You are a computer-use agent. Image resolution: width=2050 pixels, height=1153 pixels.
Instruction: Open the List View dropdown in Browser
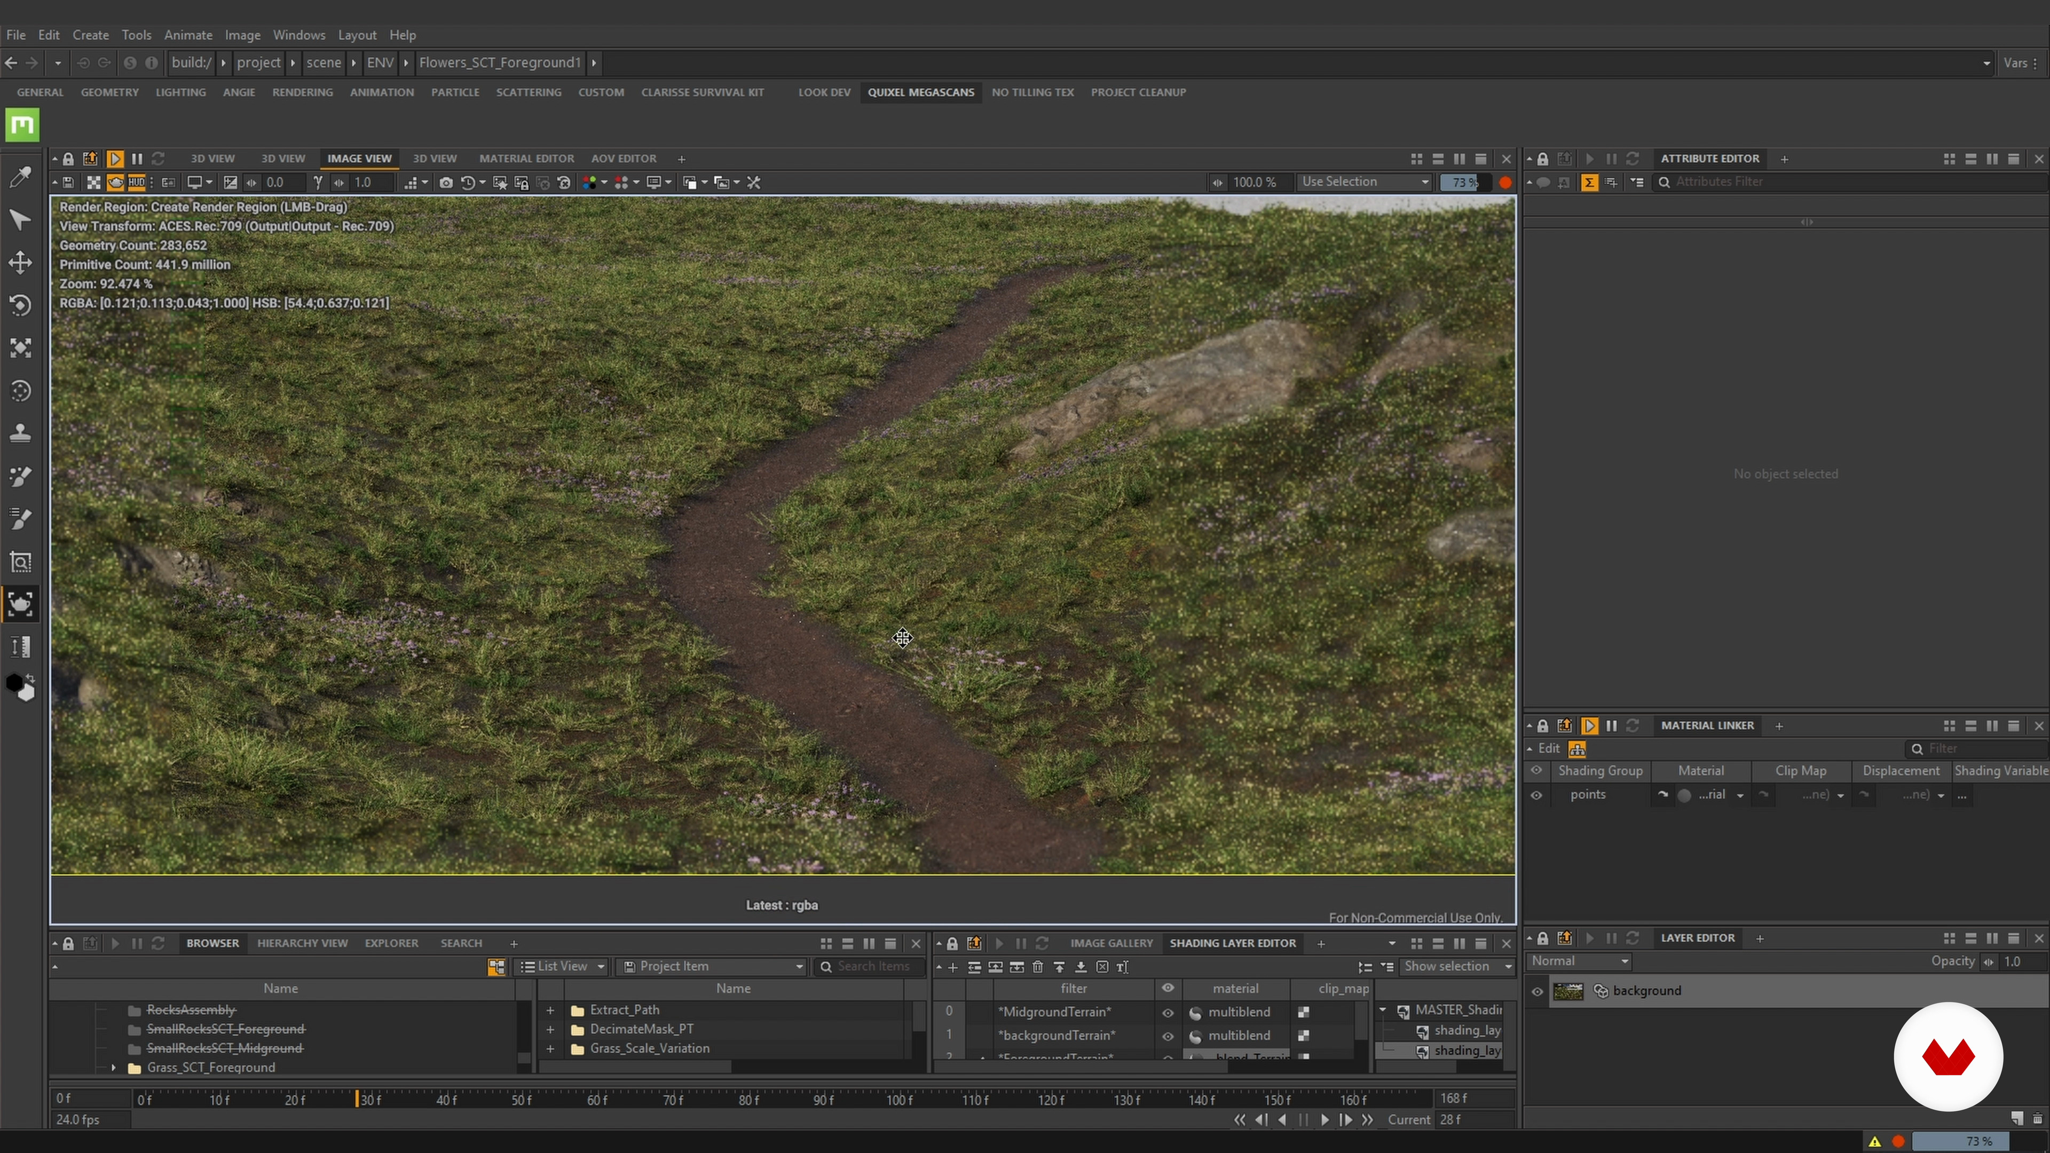pos(562,966)
